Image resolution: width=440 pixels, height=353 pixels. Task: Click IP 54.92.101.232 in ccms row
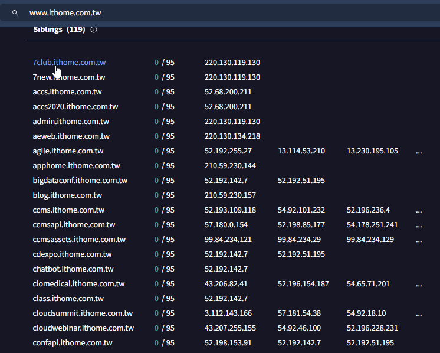click(301, 210)
